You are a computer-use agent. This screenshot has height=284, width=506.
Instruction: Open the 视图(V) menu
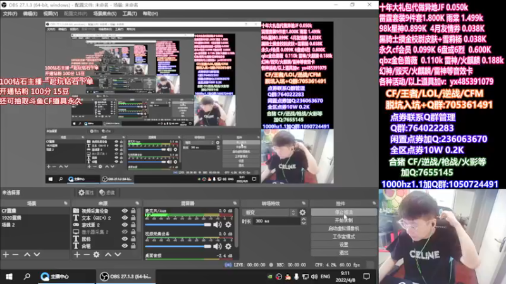click(51, 14)
